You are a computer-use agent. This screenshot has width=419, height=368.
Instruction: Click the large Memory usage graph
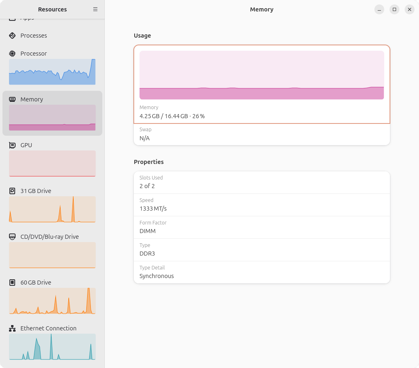[261, 75]
